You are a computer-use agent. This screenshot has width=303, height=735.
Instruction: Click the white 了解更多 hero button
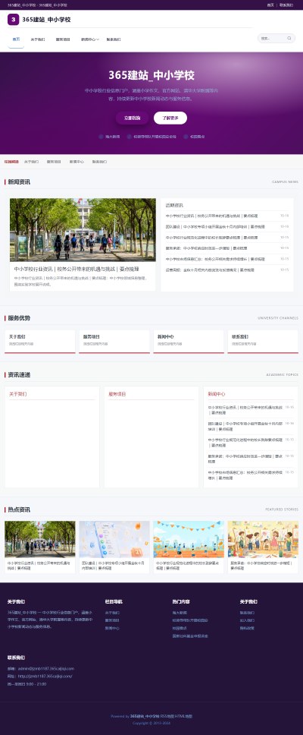[x=170, y=118]
